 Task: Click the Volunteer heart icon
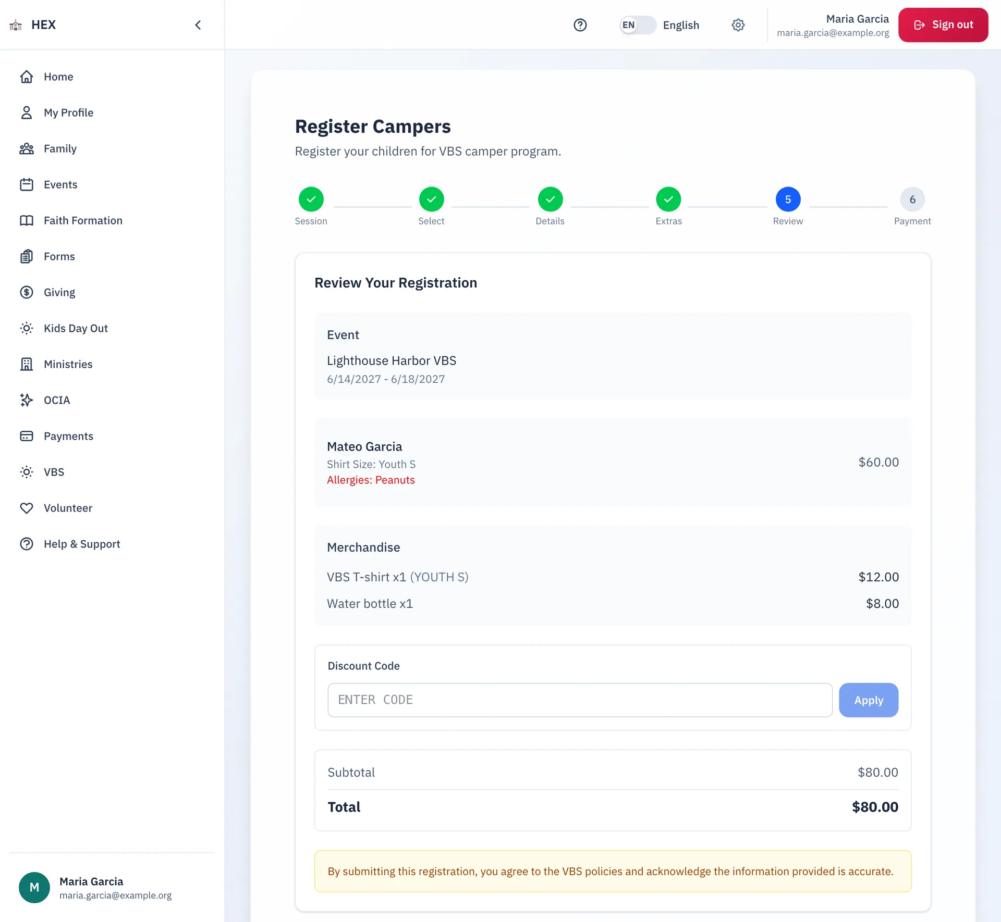click(x=27, y=508)
